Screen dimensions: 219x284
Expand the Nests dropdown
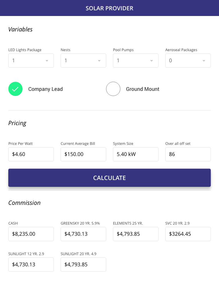click(83, 61)
